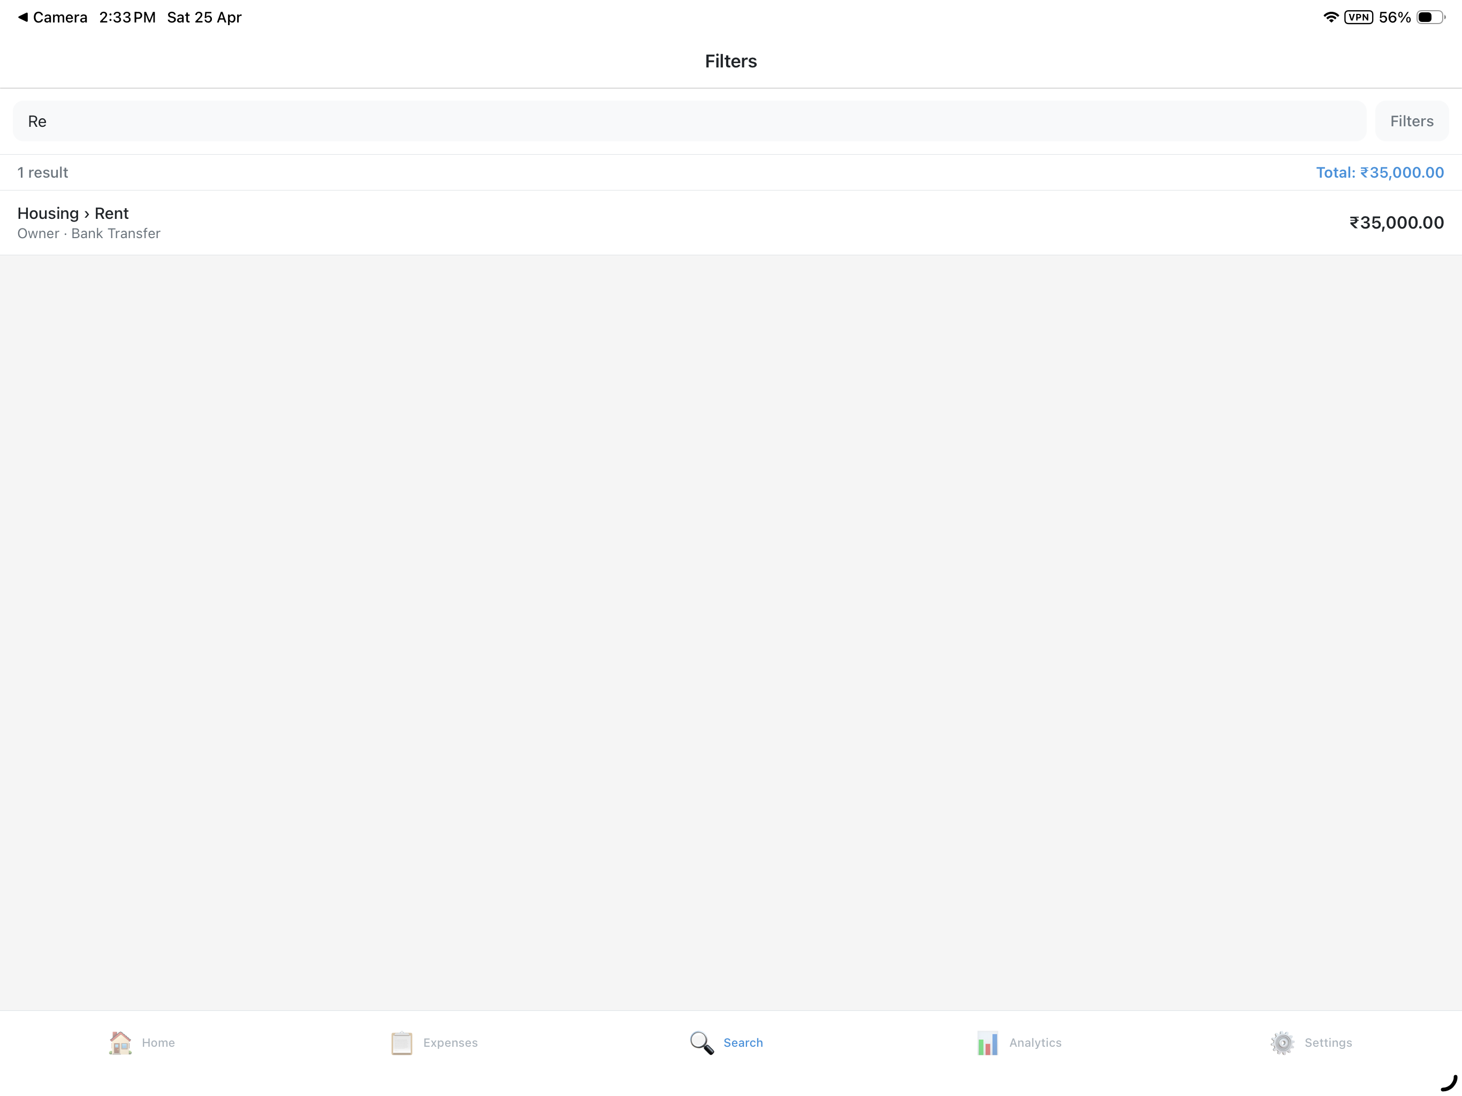Image resolution: width=1462 pixels, height=1096 pixels.
Task: Tap the Wi-Fi status icon
Action: click(x=1330, y=17)
